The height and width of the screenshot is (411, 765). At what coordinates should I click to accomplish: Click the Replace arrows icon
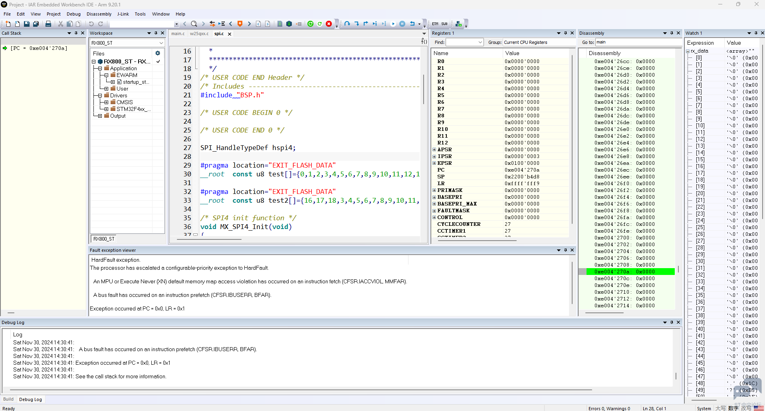tap(212, 24)
